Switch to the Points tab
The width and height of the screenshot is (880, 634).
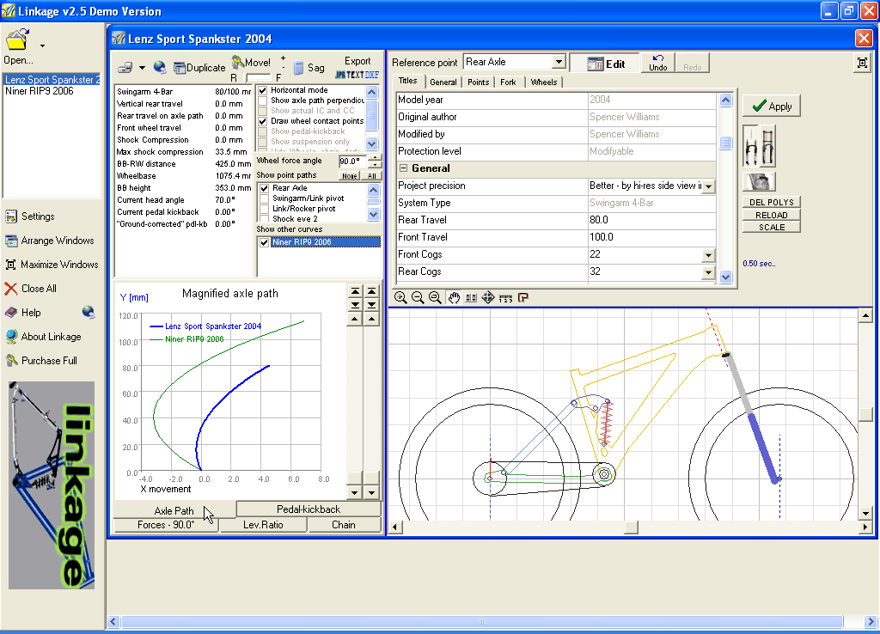[x=478, y=82]
